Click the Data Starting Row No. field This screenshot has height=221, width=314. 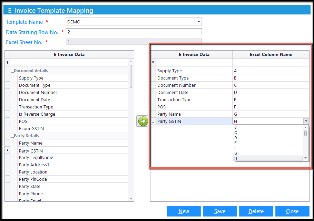coord(134,32)
